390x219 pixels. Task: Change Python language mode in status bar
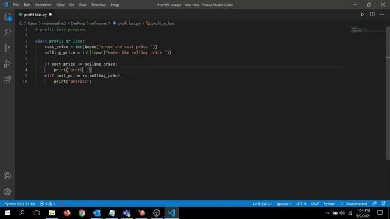tap(329, 204)
